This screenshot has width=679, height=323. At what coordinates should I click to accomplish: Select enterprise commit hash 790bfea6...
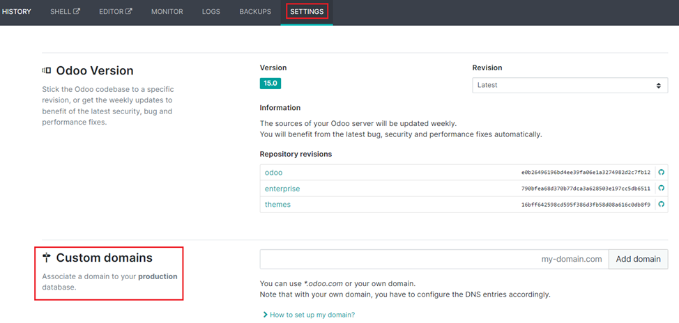pyautogui.click(x=586, y=189)
